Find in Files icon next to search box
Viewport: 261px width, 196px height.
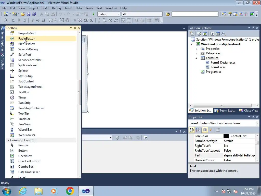pos(168,14)
